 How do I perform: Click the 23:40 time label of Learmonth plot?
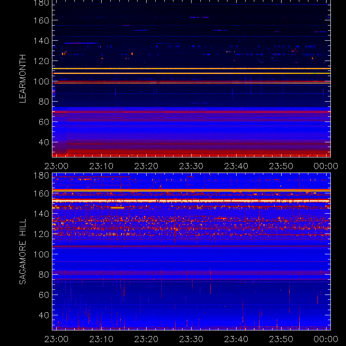[236, 166]
